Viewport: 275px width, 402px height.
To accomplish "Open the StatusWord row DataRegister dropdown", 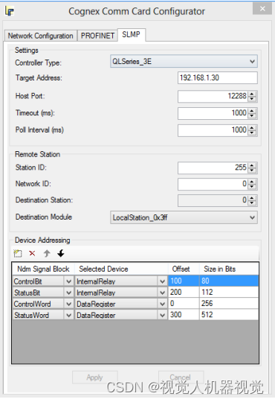I will coord(162,315).
